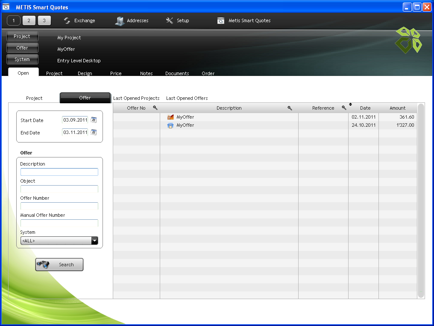The image size is (434, 326).
Task: Click workspace button 3
Action: (x=44, y=20)
